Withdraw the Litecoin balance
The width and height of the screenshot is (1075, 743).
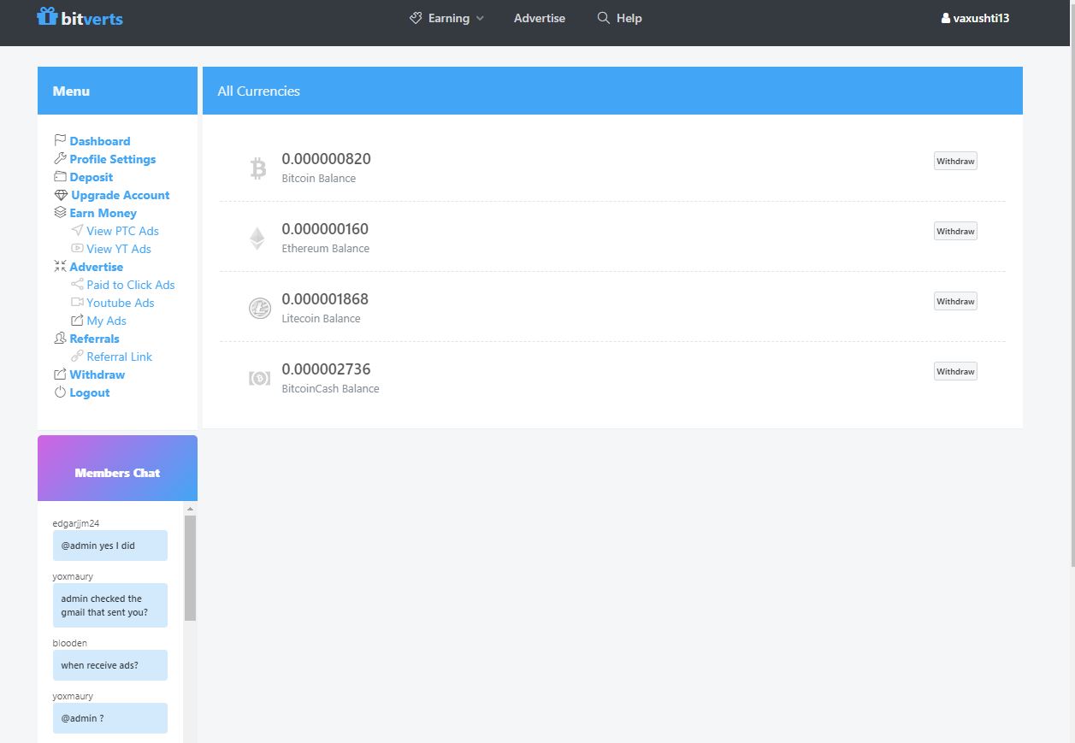(x=955, y=301)
